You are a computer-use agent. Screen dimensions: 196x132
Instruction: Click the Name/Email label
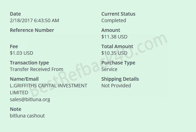click(24, 79)
